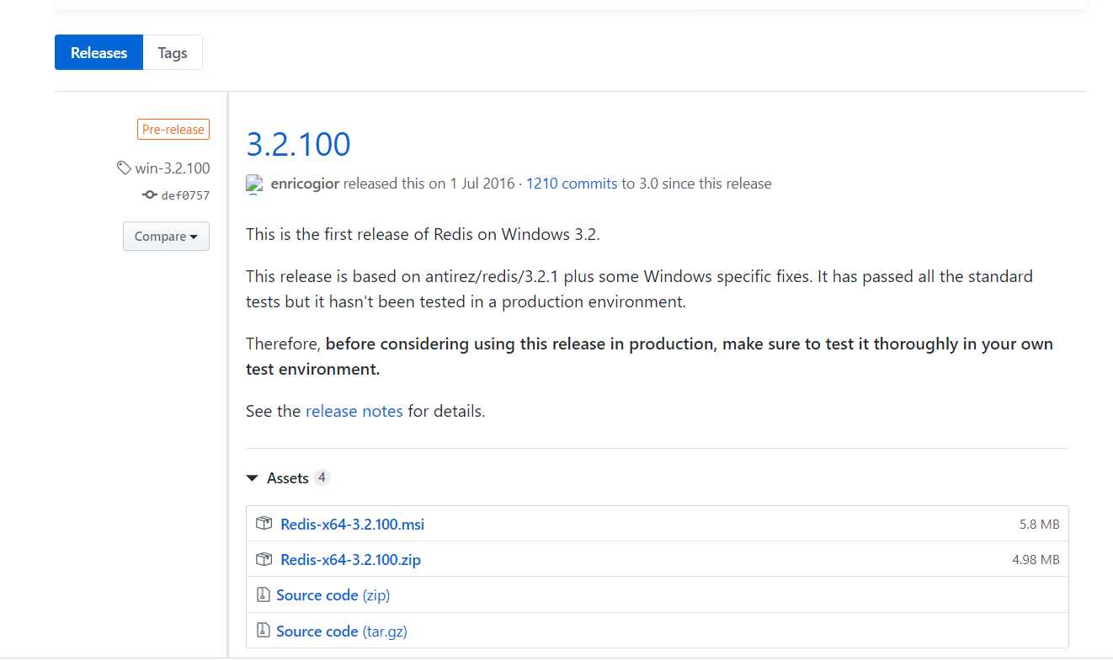The width and height of the screenshot is (1113, 661).
Task: Click the tag icon beside win-3.2.100
Action: click(124, 168)
